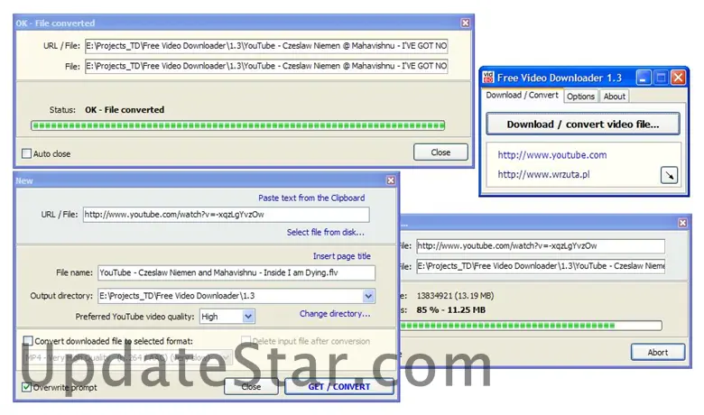
Task: Click the URL field in download progress window
Action: tap(541, 246)
